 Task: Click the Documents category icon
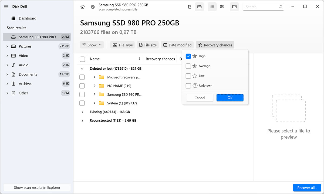tap(13, 74)
